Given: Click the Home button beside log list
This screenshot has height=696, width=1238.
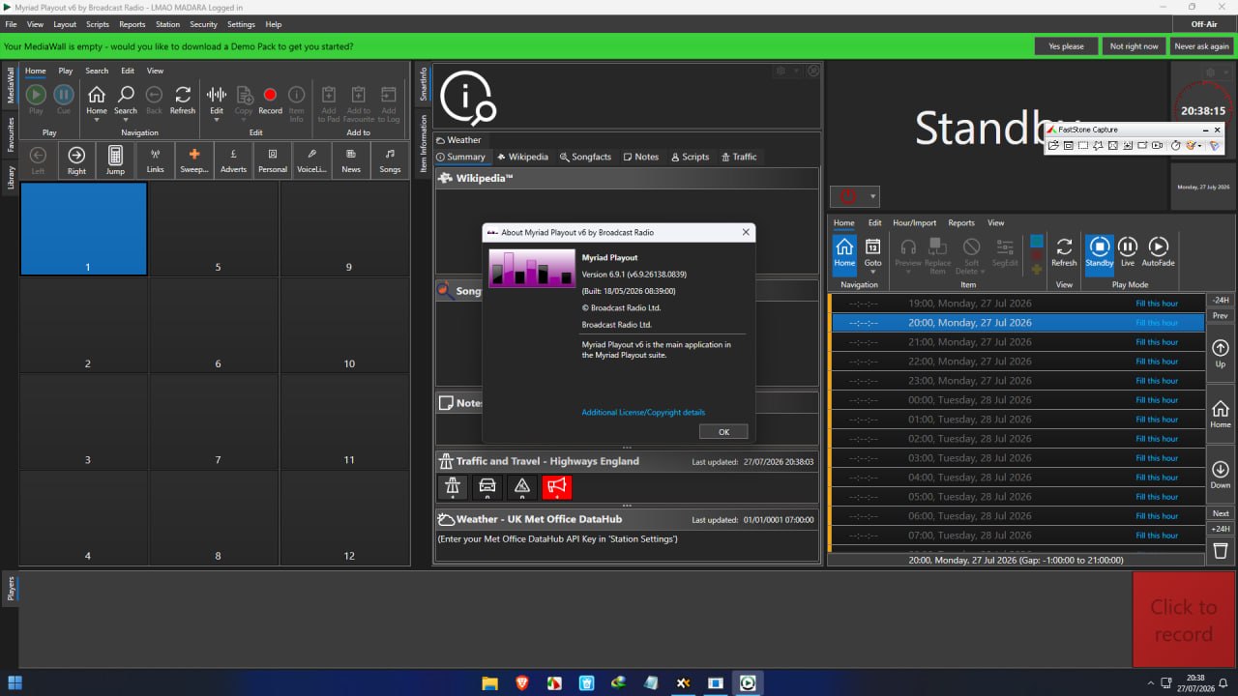Looking at the screenshot, I should point(1221,414).
